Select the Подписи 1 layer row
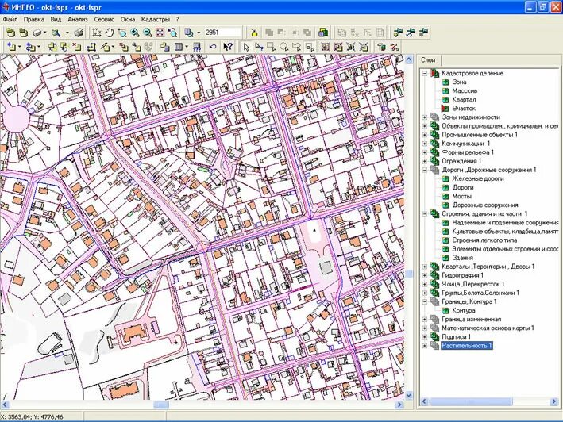 point(456,336)
